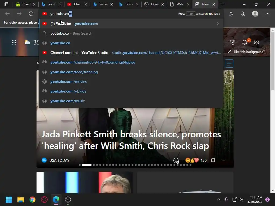
Task: Open youtube.com/movies suggestion
Action: (131, 82)
